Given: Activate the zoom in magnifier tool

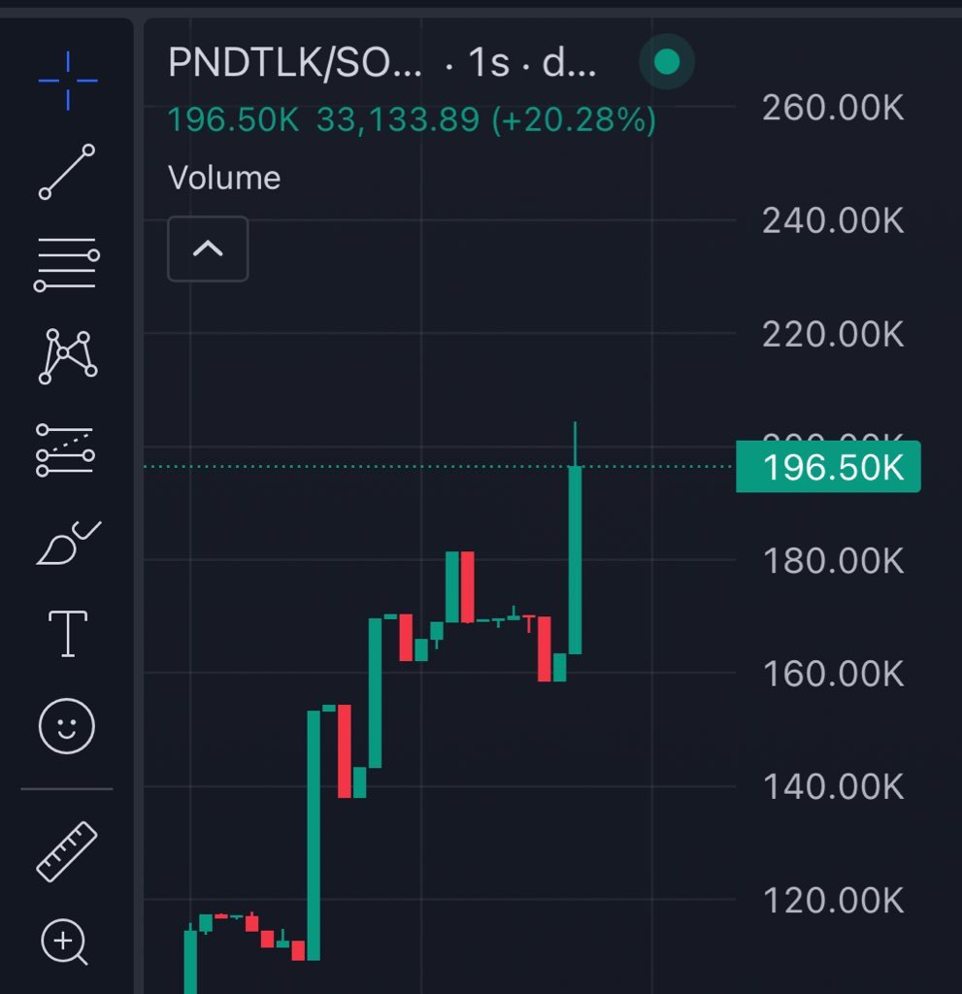Looking at the screenshot, I should pyautogui.click(x=64, y=942).
